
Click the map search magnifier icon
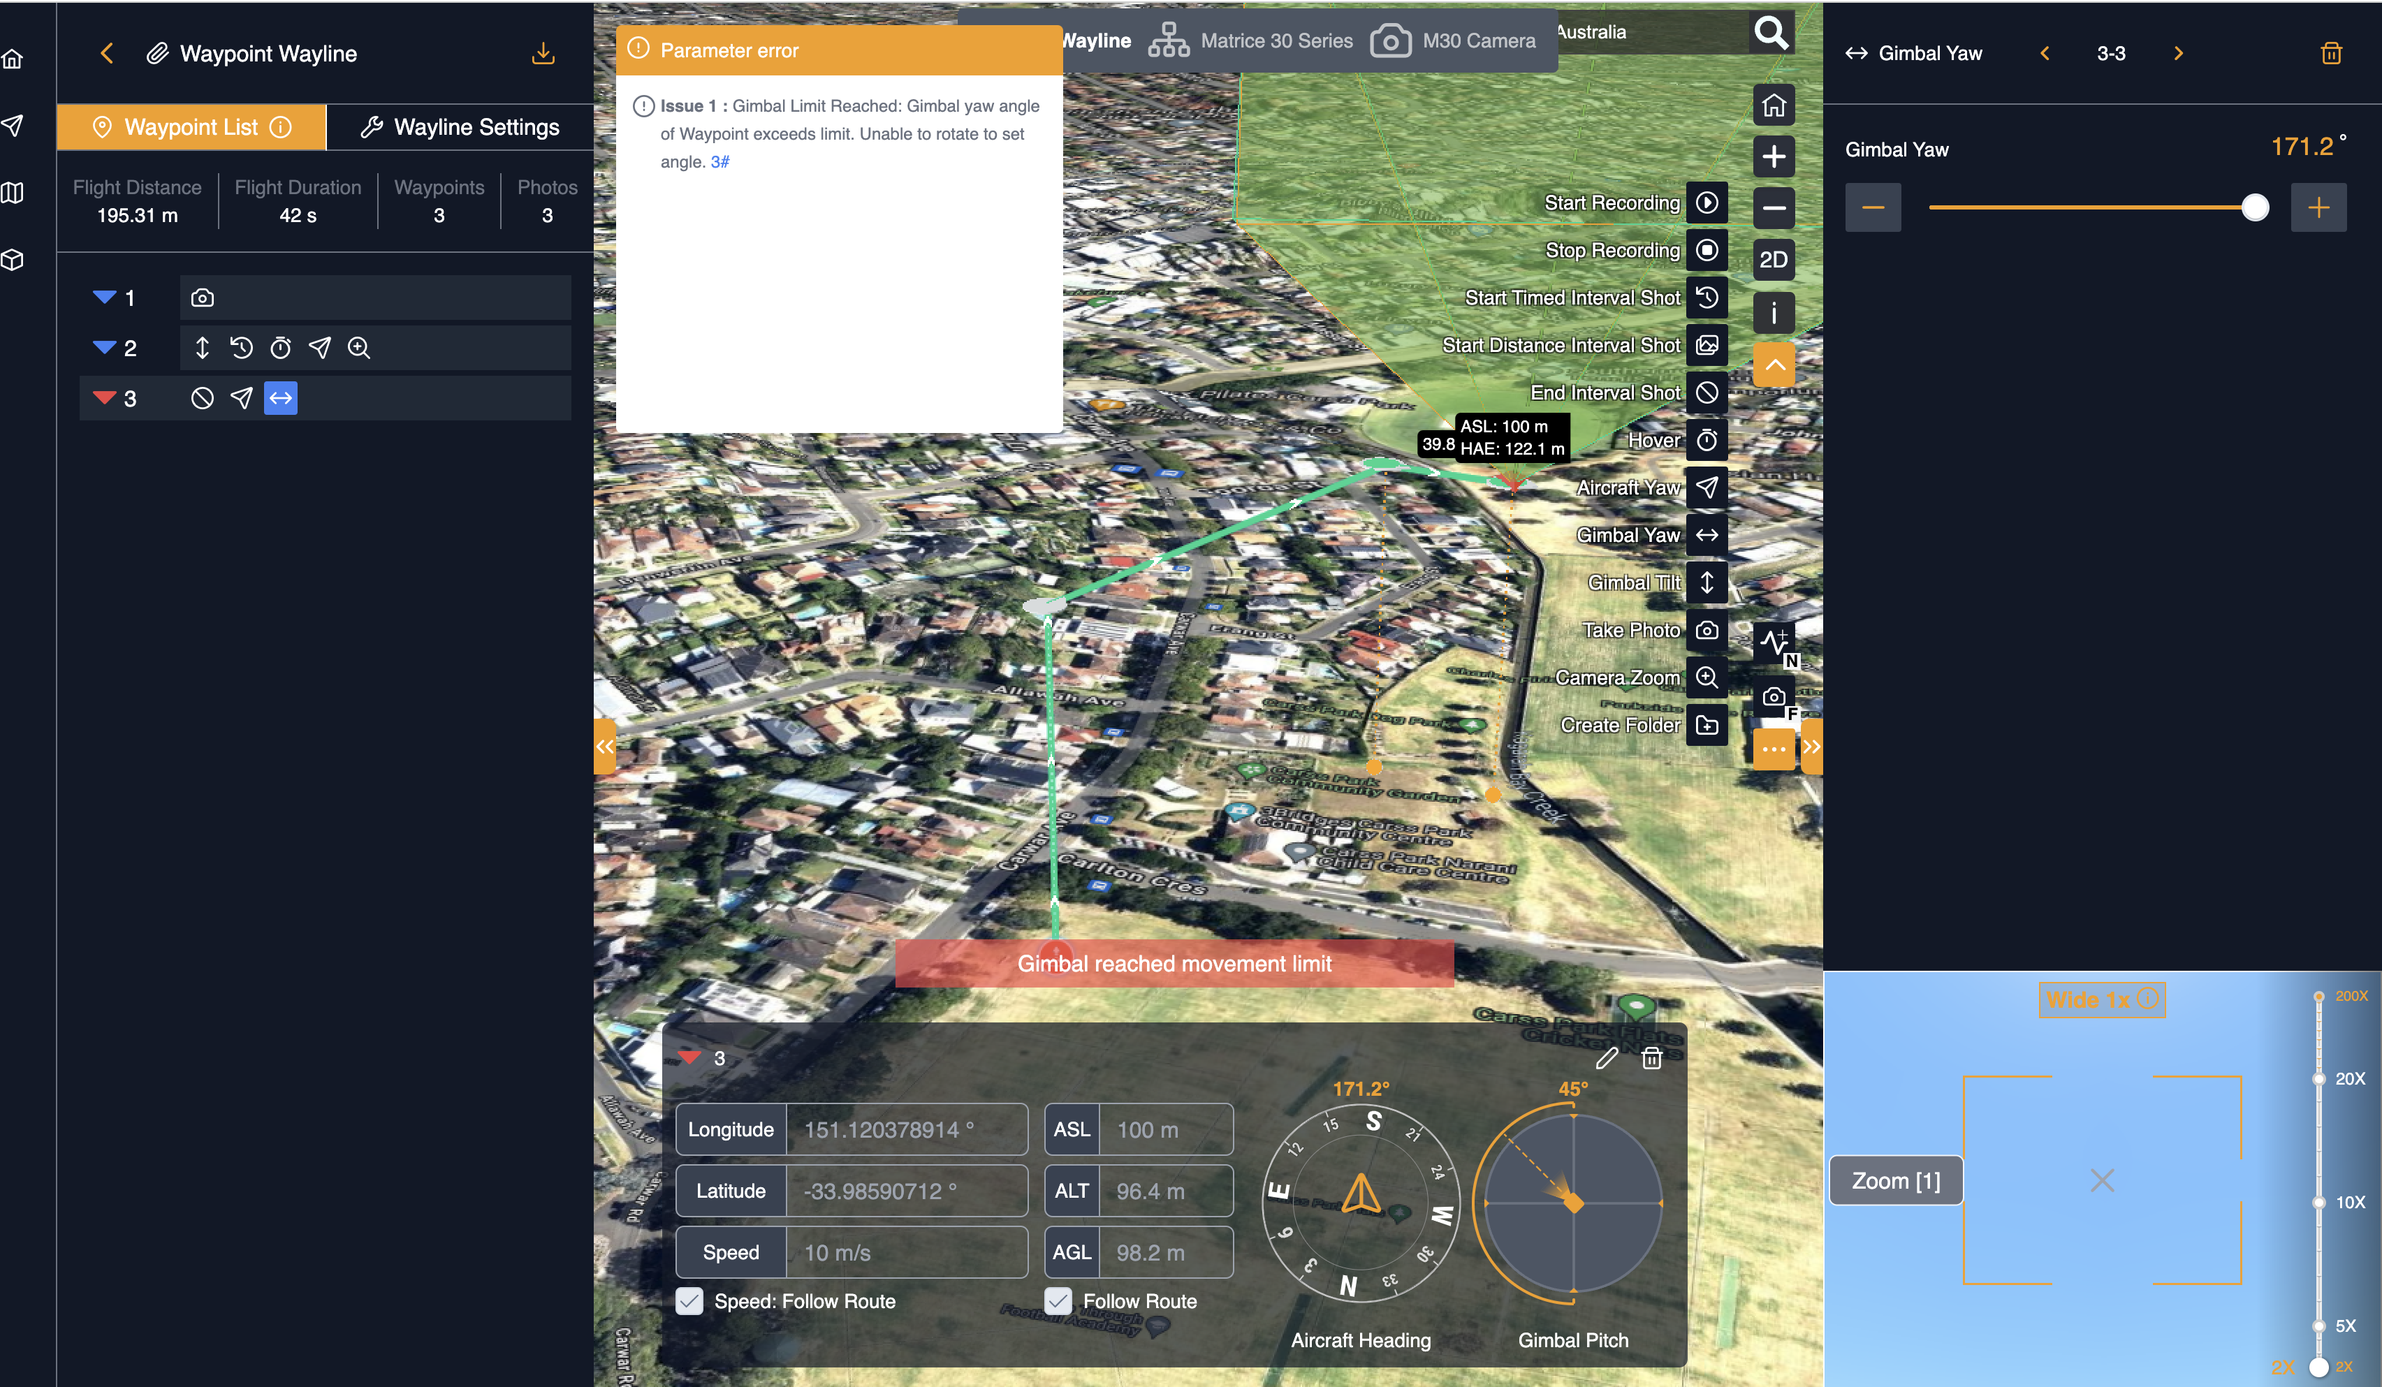click(x=1770, y=33)
